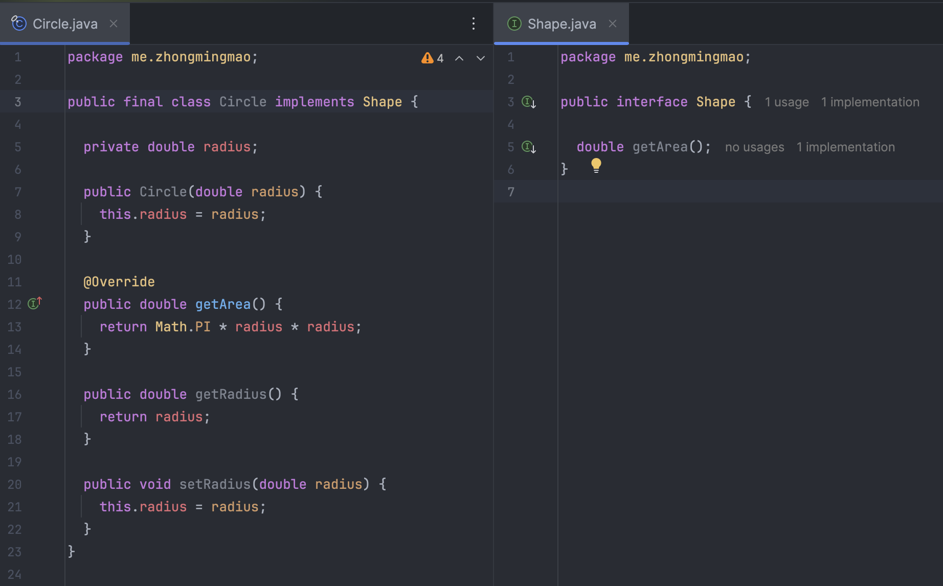Viewport: 943px width, 586px height.
Task: Click the @Override annotation in Circle.java
Action: coord(119,282)
